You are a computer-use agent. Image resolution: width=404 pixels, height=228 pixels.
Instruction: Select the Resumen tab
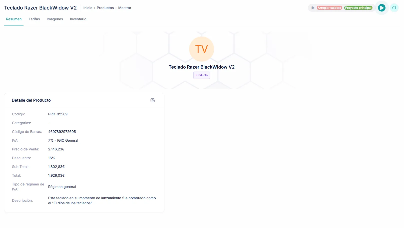click(14, 19)
